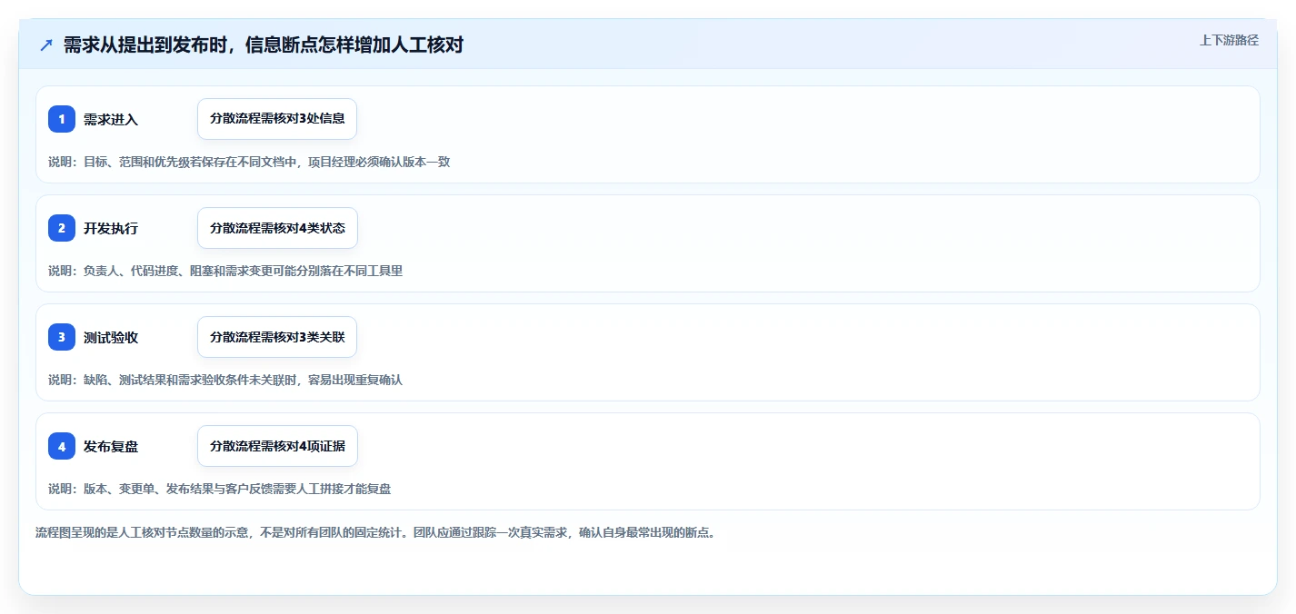Click the description starting 说明：版本、变更单

(220, 489)
